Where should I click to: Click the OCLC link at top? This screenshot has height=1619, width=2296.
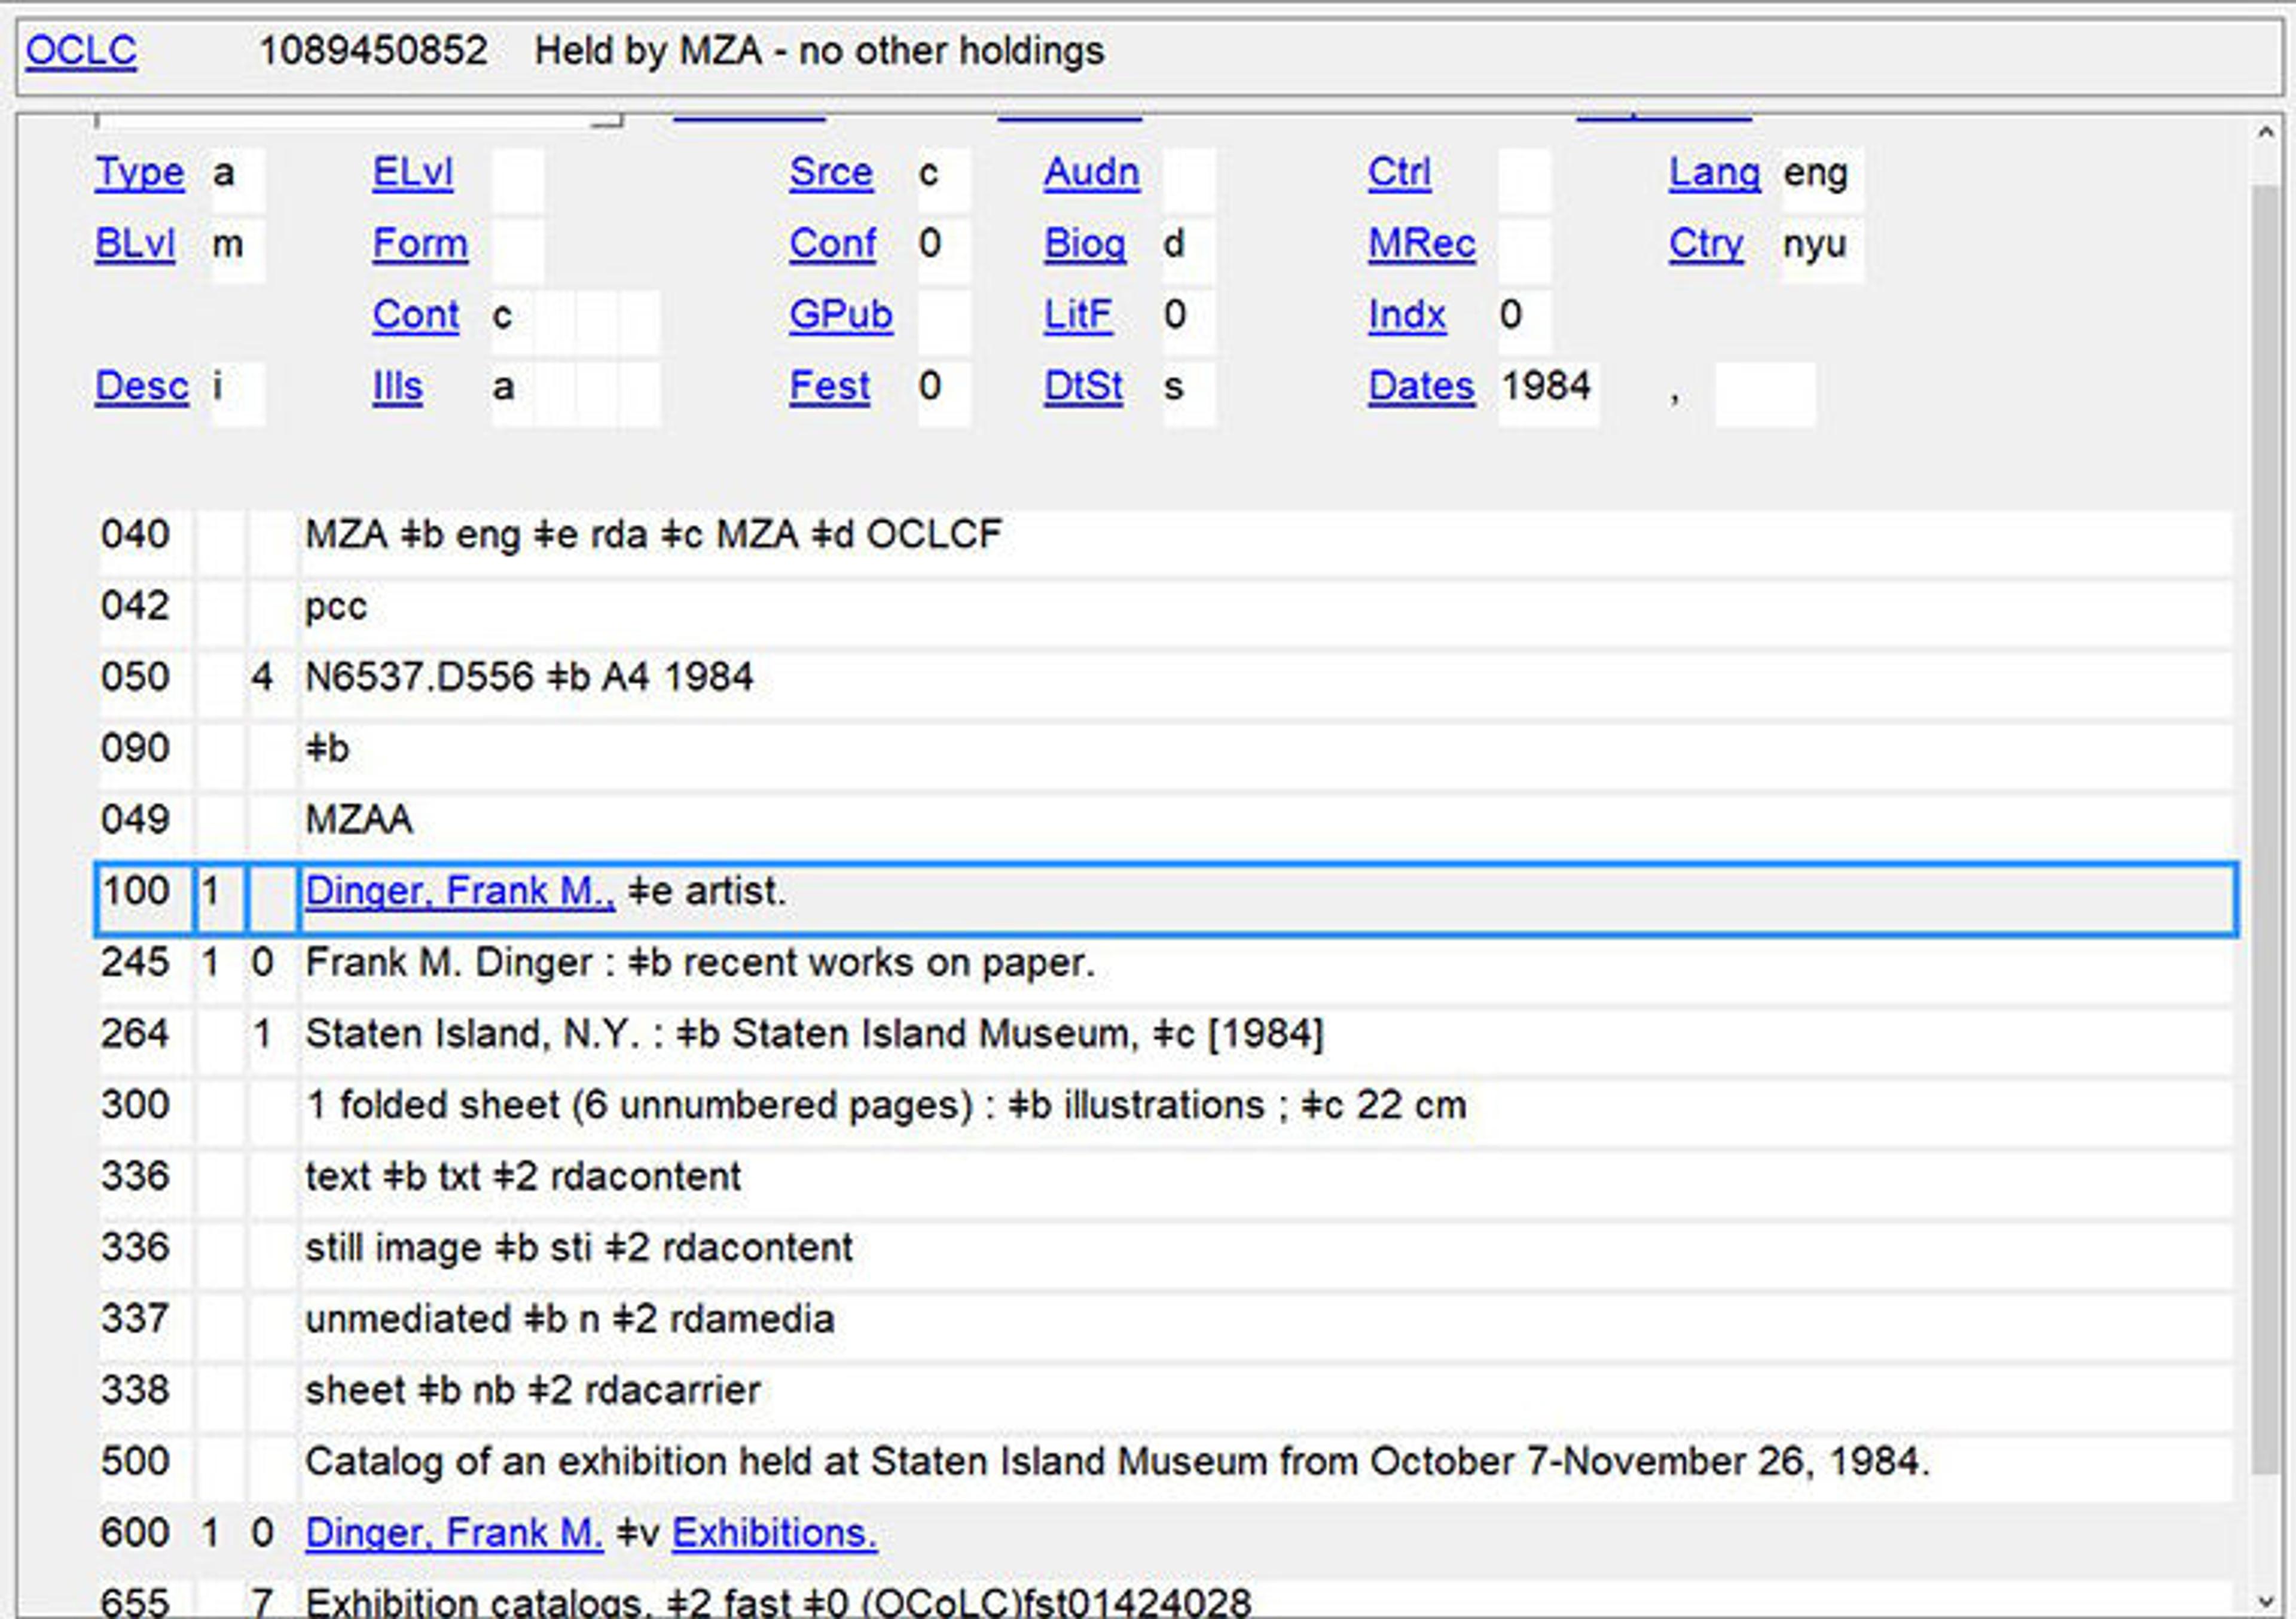[x=81, y=51]
